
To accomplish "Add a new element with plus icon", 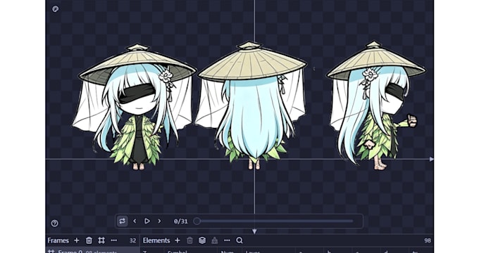I will (x=178, y=240).
